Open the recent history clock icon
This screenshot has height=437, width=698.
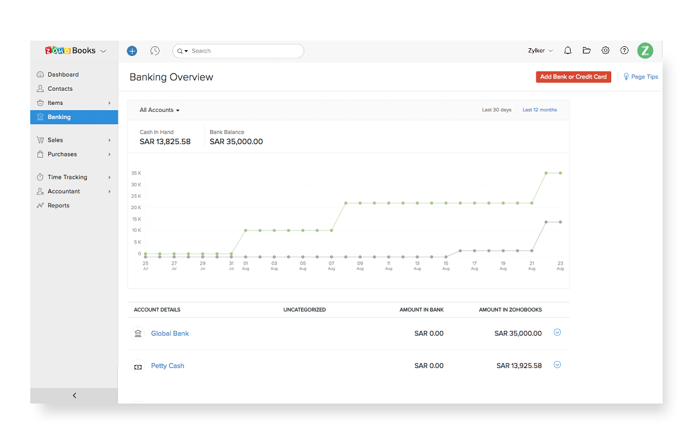click(x=155, y=51)
